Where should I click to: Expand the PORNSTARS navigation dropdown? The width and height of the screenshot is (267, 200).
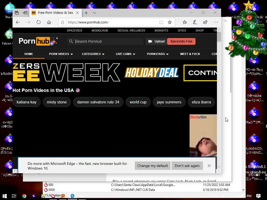[158, 54]
